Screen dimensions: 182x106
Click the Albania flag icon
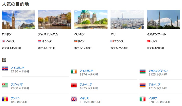coord(74,85)
